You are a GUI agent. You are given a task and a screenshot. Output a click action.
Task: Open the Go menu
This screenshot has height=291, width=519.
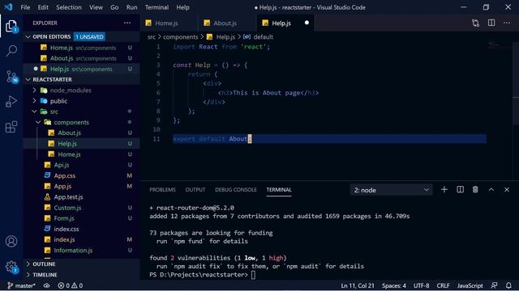pyautogui.click(x=114, y=7)
